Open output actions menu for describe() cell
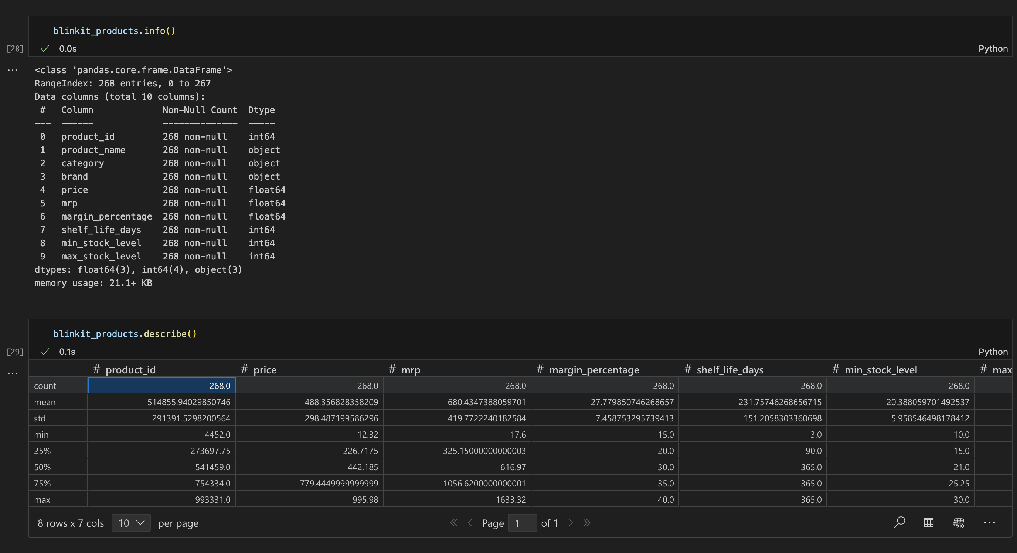 pos(13,373)
